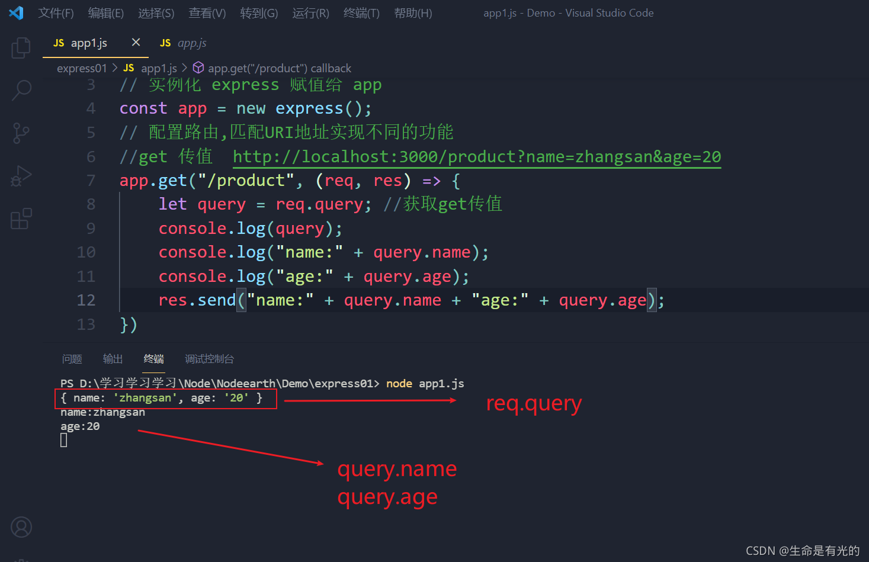The width and height of the screenshot is (869, 562).
Task: Click the JS file icon on app1.js tab
Action: click(x=59, y=43)
